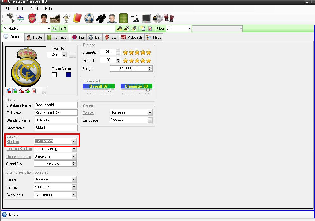The image size is (315, 221).
Task: Expand the Stadium Old Trafford dropdown
Action: (x=74, y=141)
